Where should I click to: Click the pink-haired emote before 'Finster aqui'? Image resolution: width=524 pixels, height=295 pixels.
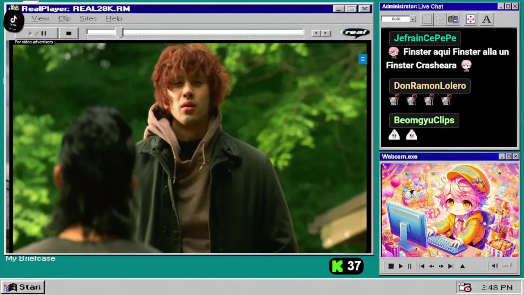pos(393,52)
